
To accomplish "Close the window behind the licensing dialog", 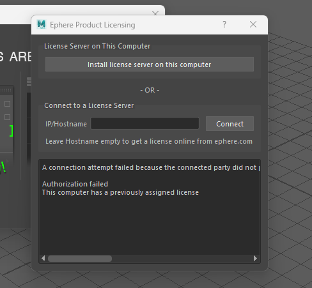I will pyautogui.click(x=155, y=13).
